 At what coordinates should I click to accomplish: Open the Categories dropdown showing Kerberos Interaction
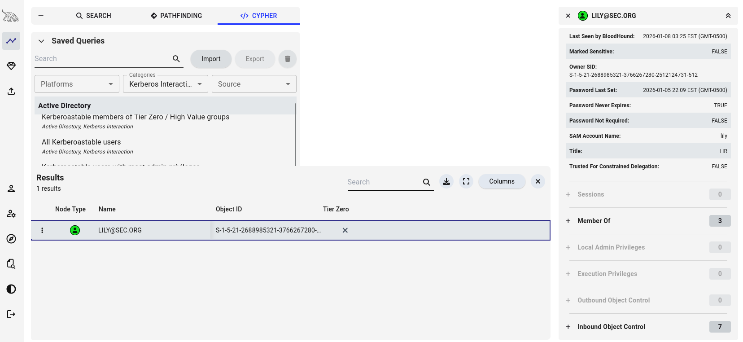coord(165,84)
